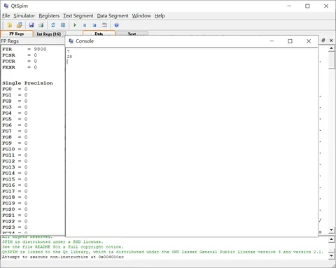Image resolution: width=336 pixels, height=268 pixels.
Task: Minimize the QtSpim main window
Action: pos(289,6)
